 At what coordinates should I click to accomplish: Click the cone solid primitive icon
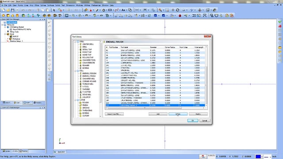(13, 16)
